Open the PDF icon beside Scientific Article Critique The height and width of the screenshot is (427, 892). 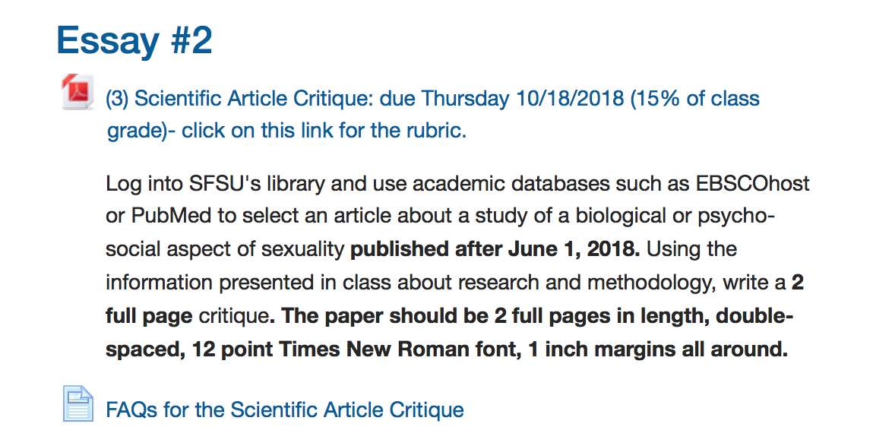77,91
